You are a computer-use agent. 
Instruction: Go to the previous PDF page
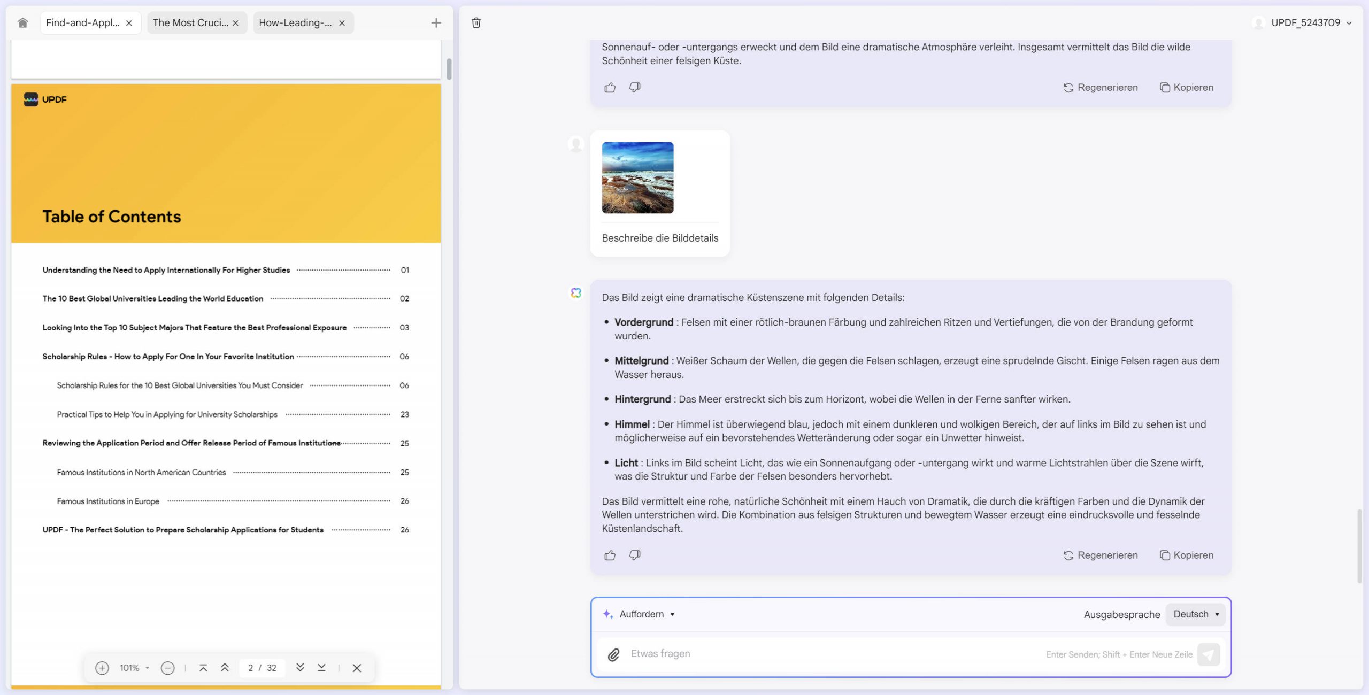tap(225, 668)
